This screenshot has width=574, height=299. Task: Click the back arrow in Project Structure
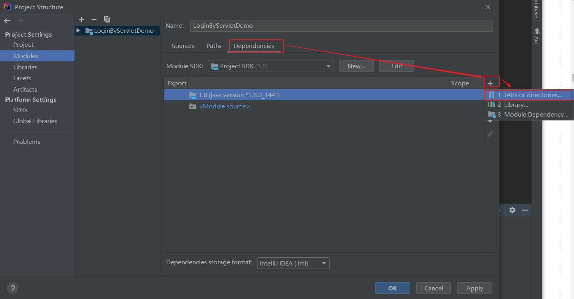7,20
